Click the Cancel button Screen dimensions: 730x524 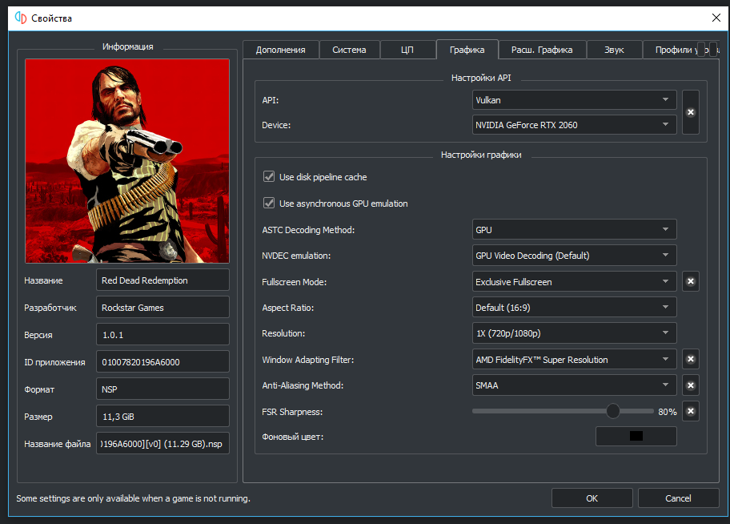pos(678,498)
